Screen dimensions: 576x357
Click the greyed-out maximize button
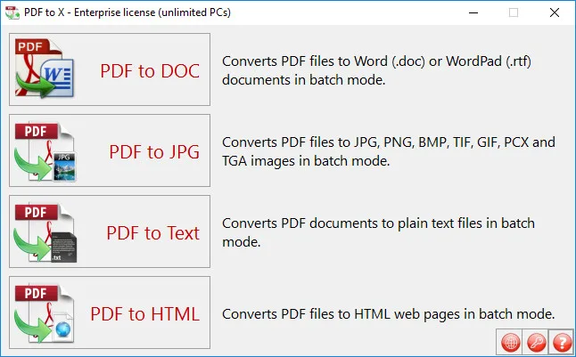(514, 12)
